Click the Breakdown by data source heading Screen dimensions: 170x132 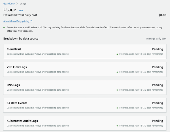pyautogui.click(x=21, y=39)
